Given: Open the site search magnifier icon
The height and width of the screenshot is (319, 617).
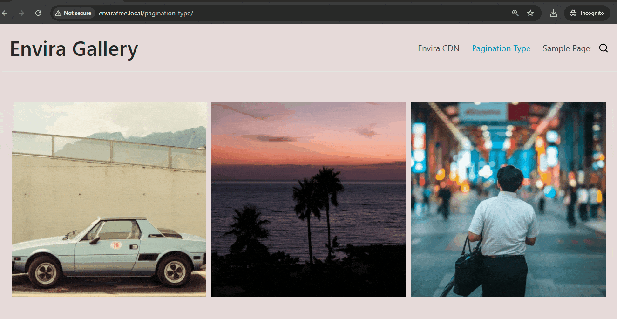Looking at the screenshot, I should tap(603, 48).
